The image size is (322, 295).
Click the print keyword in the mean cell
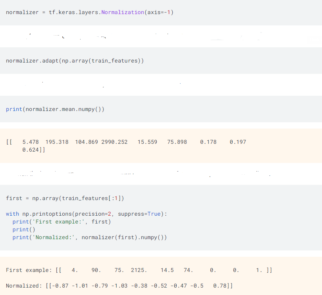(x=14, y=109)
